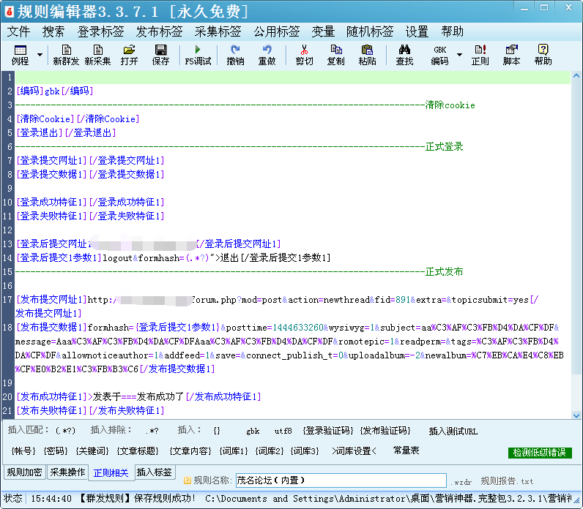
Task: Open the 采集标签 menu
Action: (218, 31)
